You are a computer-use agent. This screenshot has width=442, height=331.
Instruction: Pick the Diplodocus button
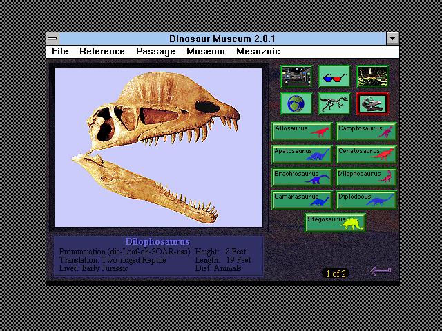366,200
